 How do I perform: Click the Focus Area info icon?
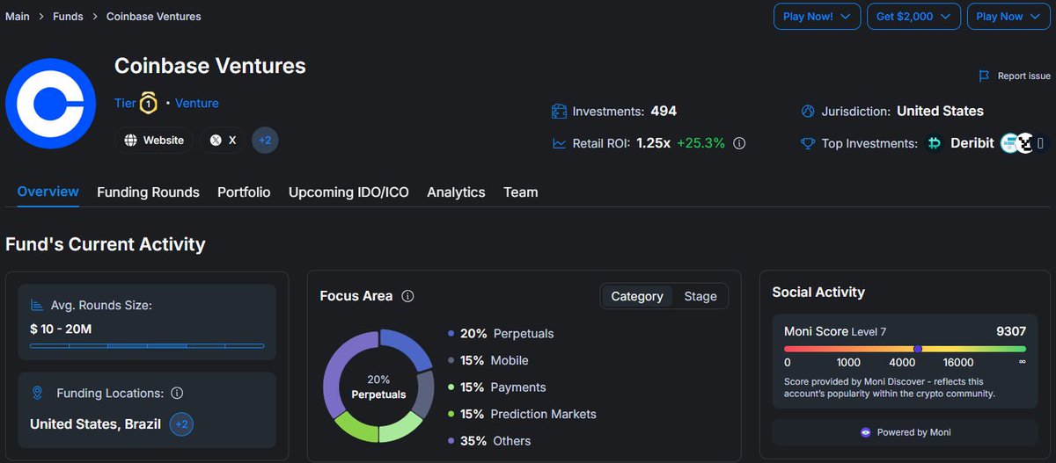pos(407,296)
